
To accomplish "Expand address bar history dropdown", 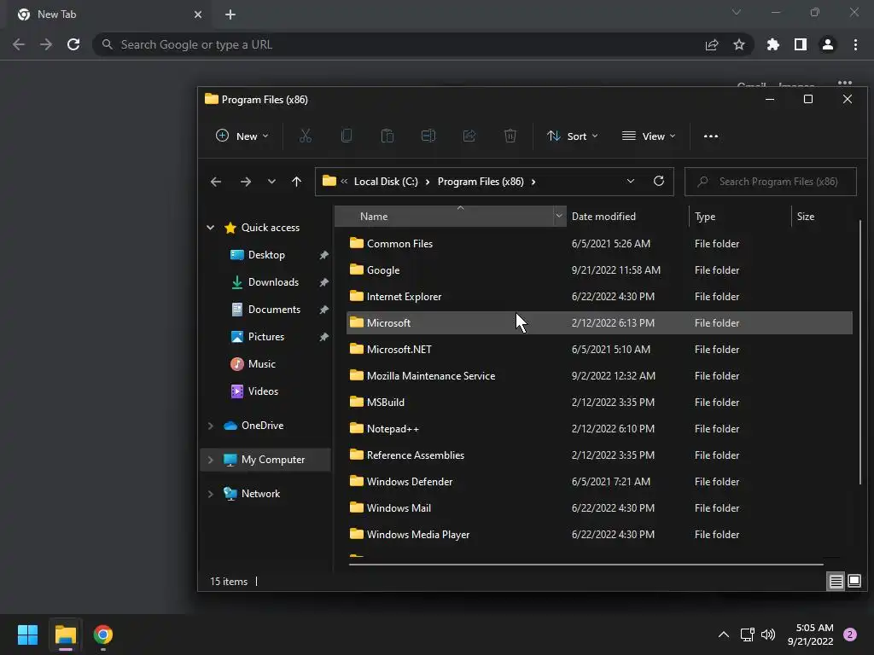I will 631,181.
